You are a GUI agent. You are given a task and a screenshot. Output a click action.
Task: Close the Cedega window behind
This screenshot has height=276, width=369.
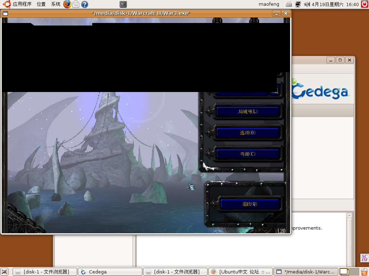[x=350, y=60]
